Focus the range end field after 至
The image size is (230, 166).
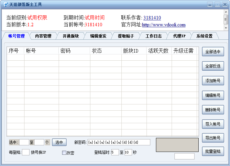(39, 142)
